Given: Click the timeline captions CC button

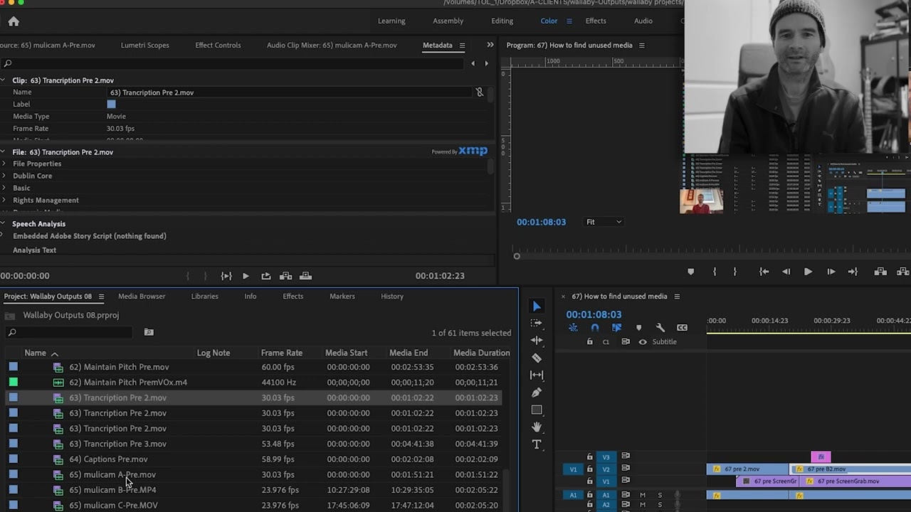Looking at the screenshot, I should point(682,328).
